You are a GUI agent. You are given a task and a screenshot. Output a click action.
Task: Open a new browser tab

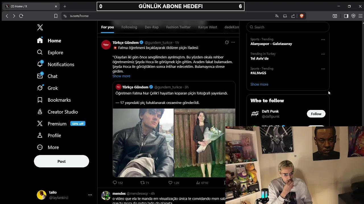[x=65, y=6]
